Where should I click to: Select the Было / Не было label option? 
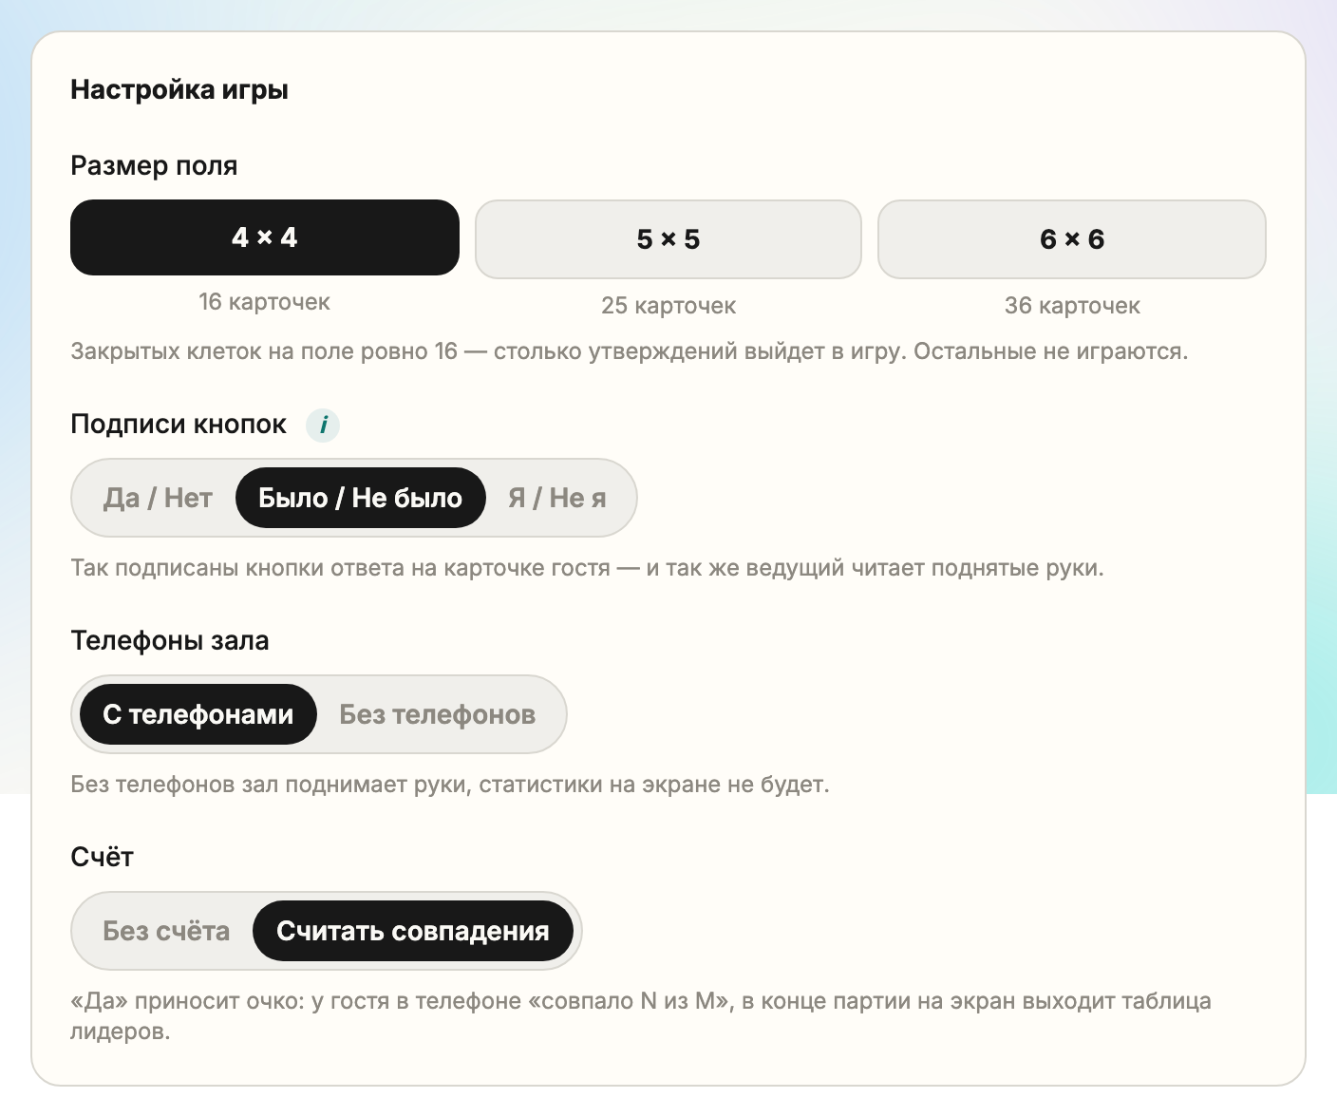click(x=360, y=498)
